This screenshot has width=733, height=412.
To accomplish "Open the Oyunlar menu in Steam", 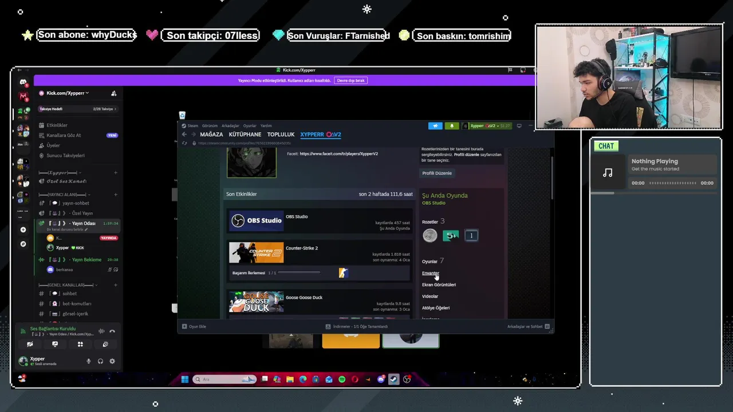I will tap(250, 126).
